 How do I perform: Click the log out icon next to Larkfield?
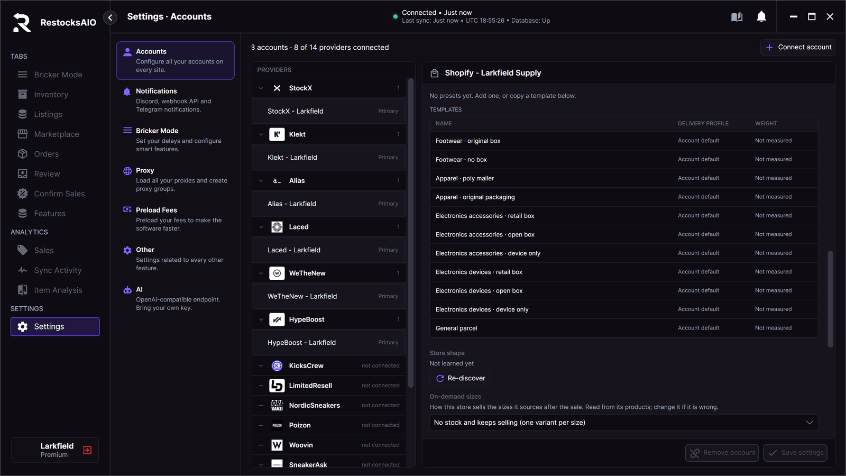[x=87, y=450]
